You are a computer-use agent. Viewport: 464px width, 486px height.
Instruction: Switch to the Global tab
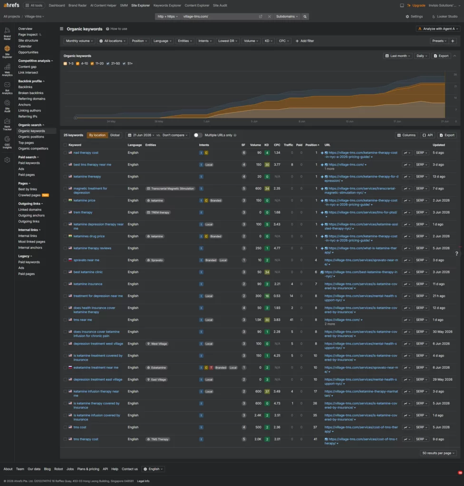coord(115,135)
